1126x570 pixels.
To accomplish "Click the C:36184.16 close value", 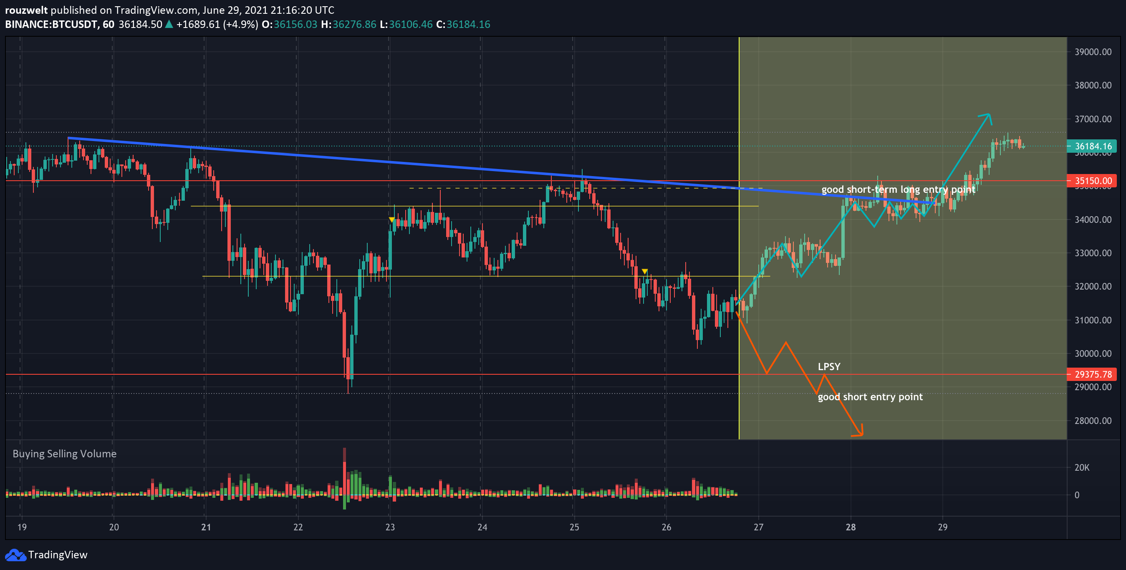I will coord(463,25).
